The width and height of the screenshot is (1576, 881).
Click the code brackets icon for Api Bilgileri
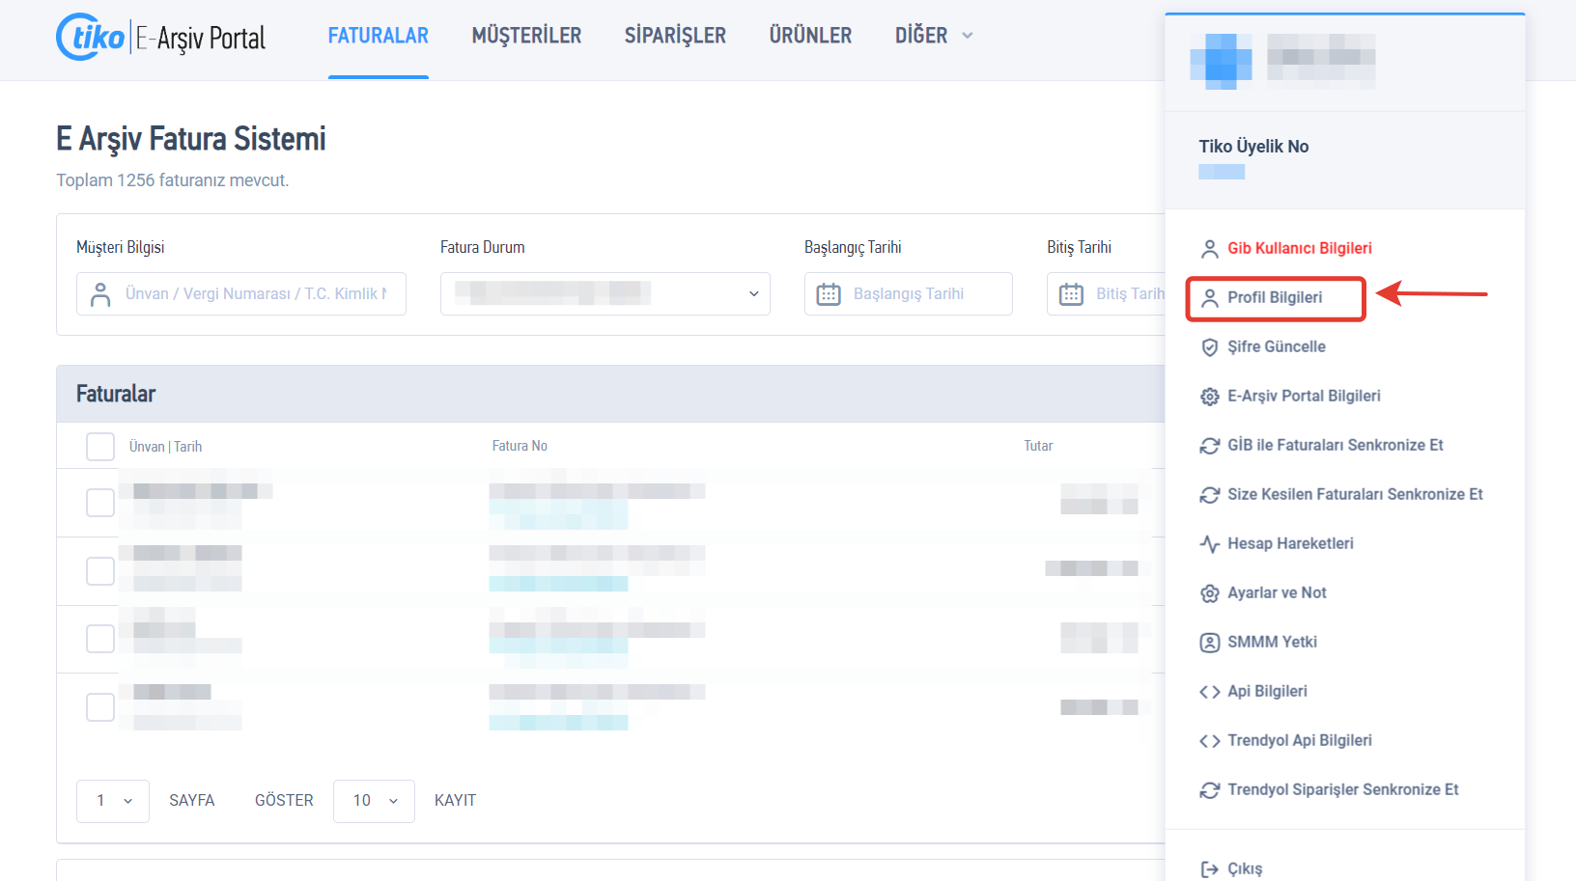point(1209,692)
